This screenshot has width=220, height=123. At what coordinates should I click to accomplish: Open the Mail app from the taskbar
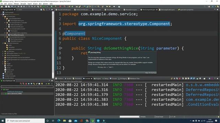(76, 121)
